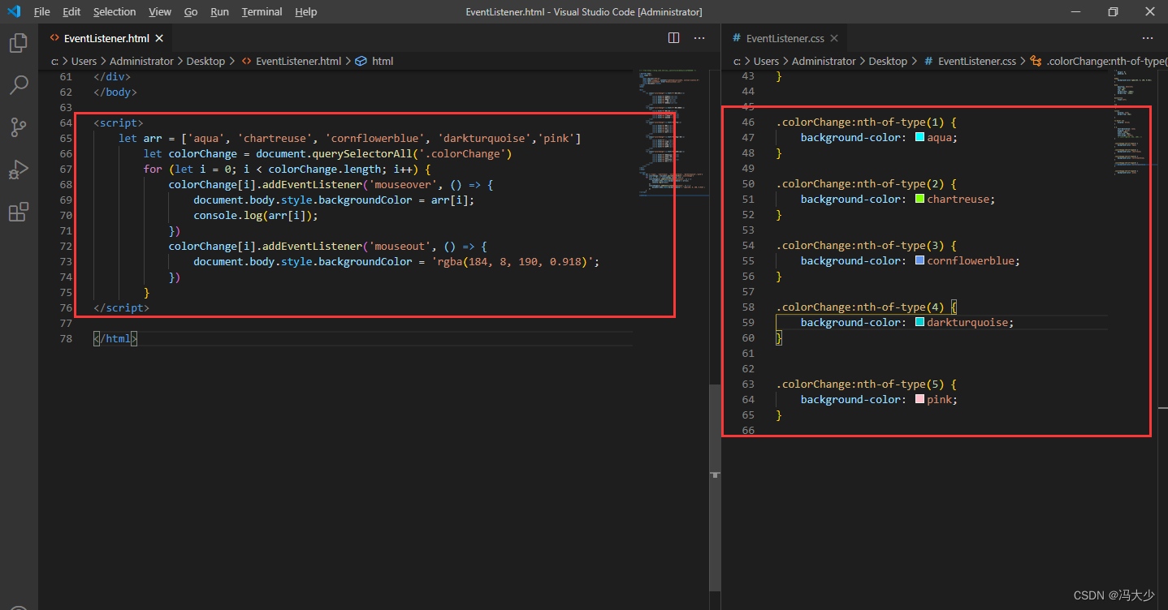
Task: Click 'EventListener.html' in the breadcrumb
Action: click(x=298, y=61)
